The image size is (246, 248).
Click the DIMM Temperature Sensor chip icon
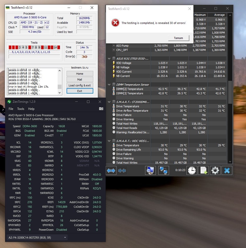(x=114, y=85)
